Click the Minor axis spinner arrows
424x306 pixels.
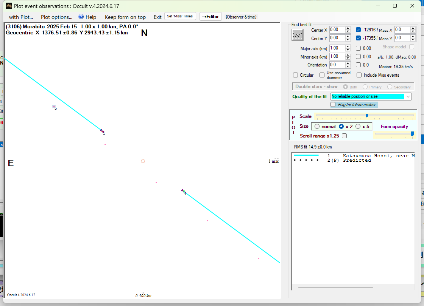click(348, 57)
